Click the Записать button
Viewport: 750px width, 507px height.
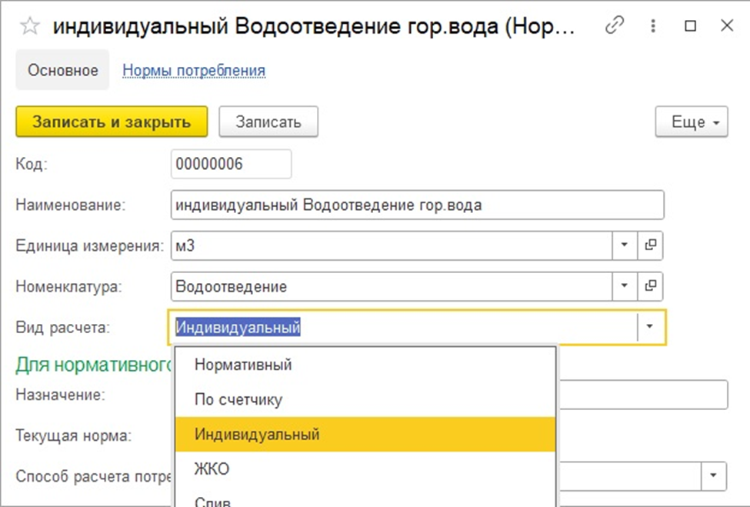268,122
